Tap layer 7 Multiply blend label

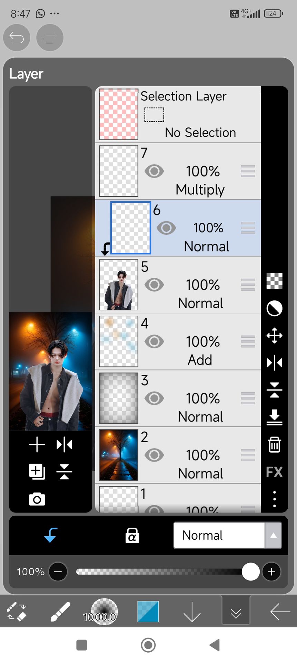(x=200, y=190)
